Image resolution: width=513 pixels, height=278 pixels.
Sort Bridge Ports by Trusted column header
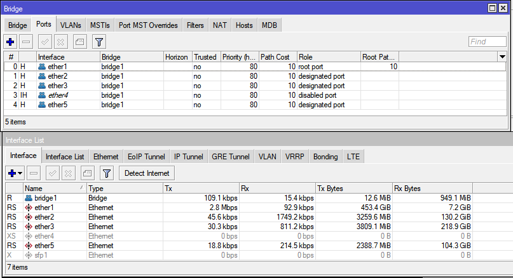click(x=207, y=57)
